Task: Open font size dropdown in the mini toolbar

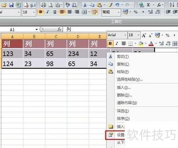Action: [x=138, y=35]
